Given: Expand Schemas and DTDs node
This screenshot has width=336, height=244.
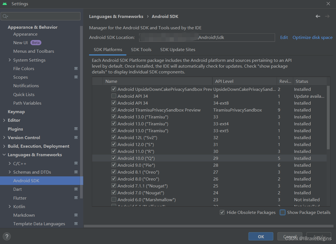Looking at the screenshot, I should pos(10,172).
